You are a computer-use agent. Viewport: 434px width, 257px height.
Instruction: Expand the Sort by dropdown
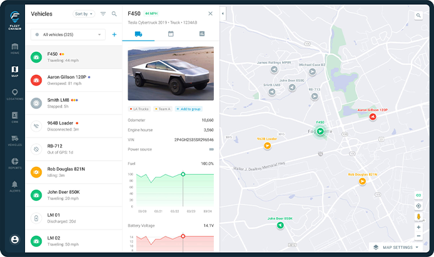[84, 13]
